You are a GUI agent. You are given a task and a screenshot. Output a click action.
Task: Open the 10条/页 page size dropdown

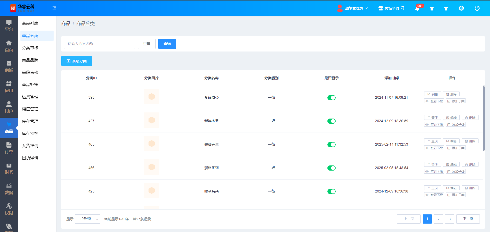[x=88, y=219]
